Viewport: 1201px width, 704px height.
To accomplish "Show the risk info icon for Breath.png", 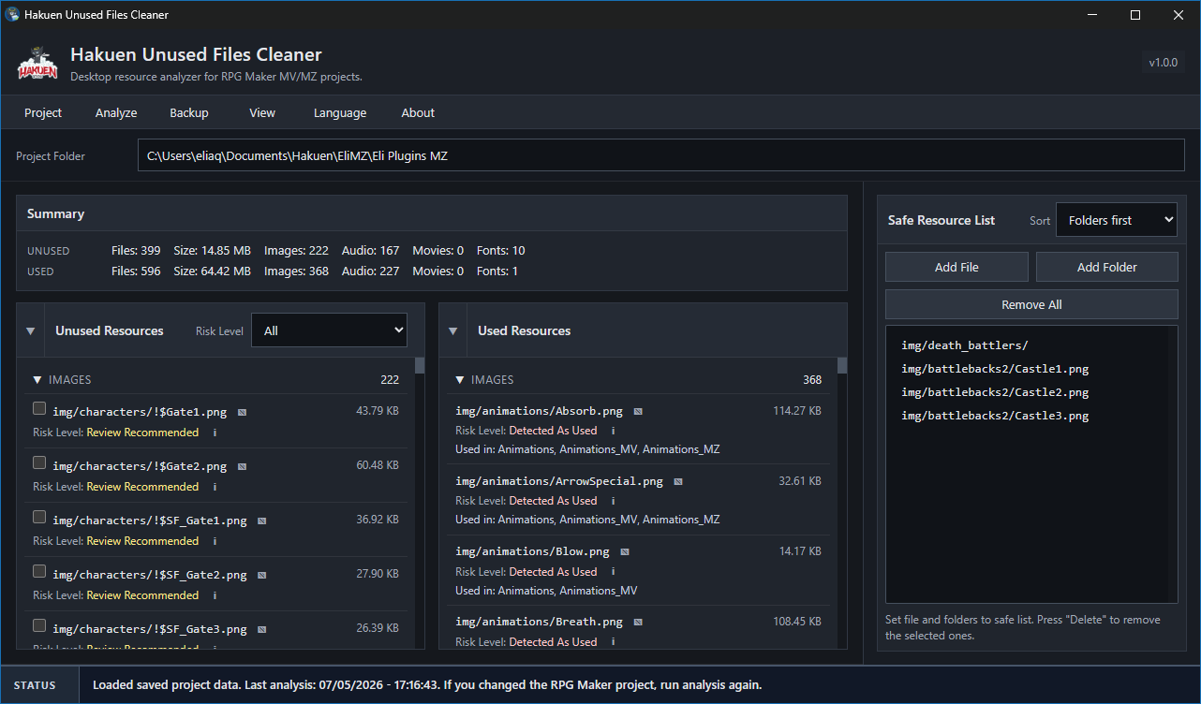I will pyautogui.click(x=613, y=642).
